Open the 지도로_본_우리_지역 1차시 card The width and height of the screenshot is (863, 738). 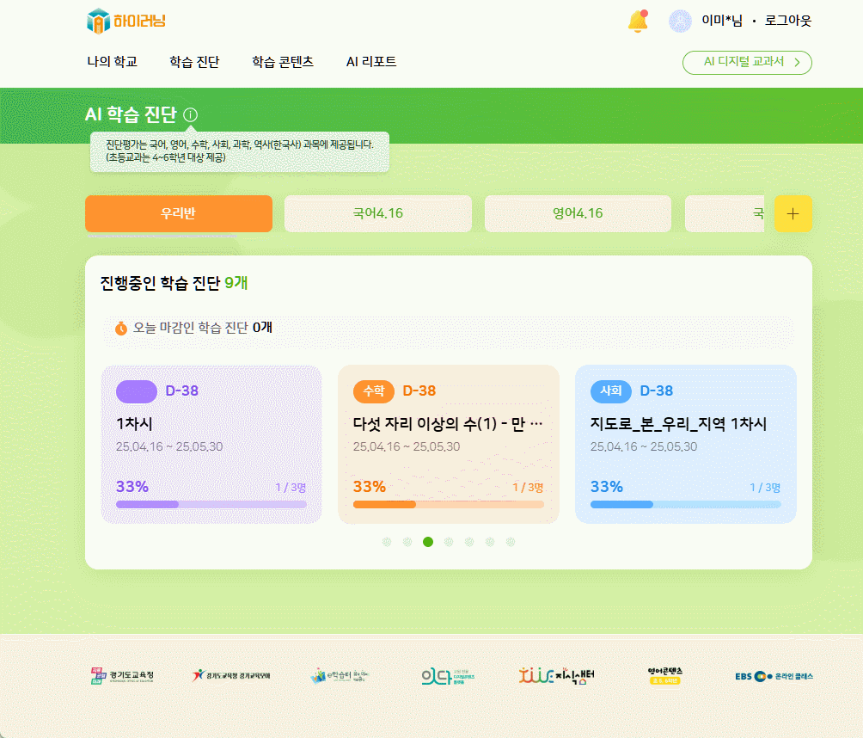(685, 443)
